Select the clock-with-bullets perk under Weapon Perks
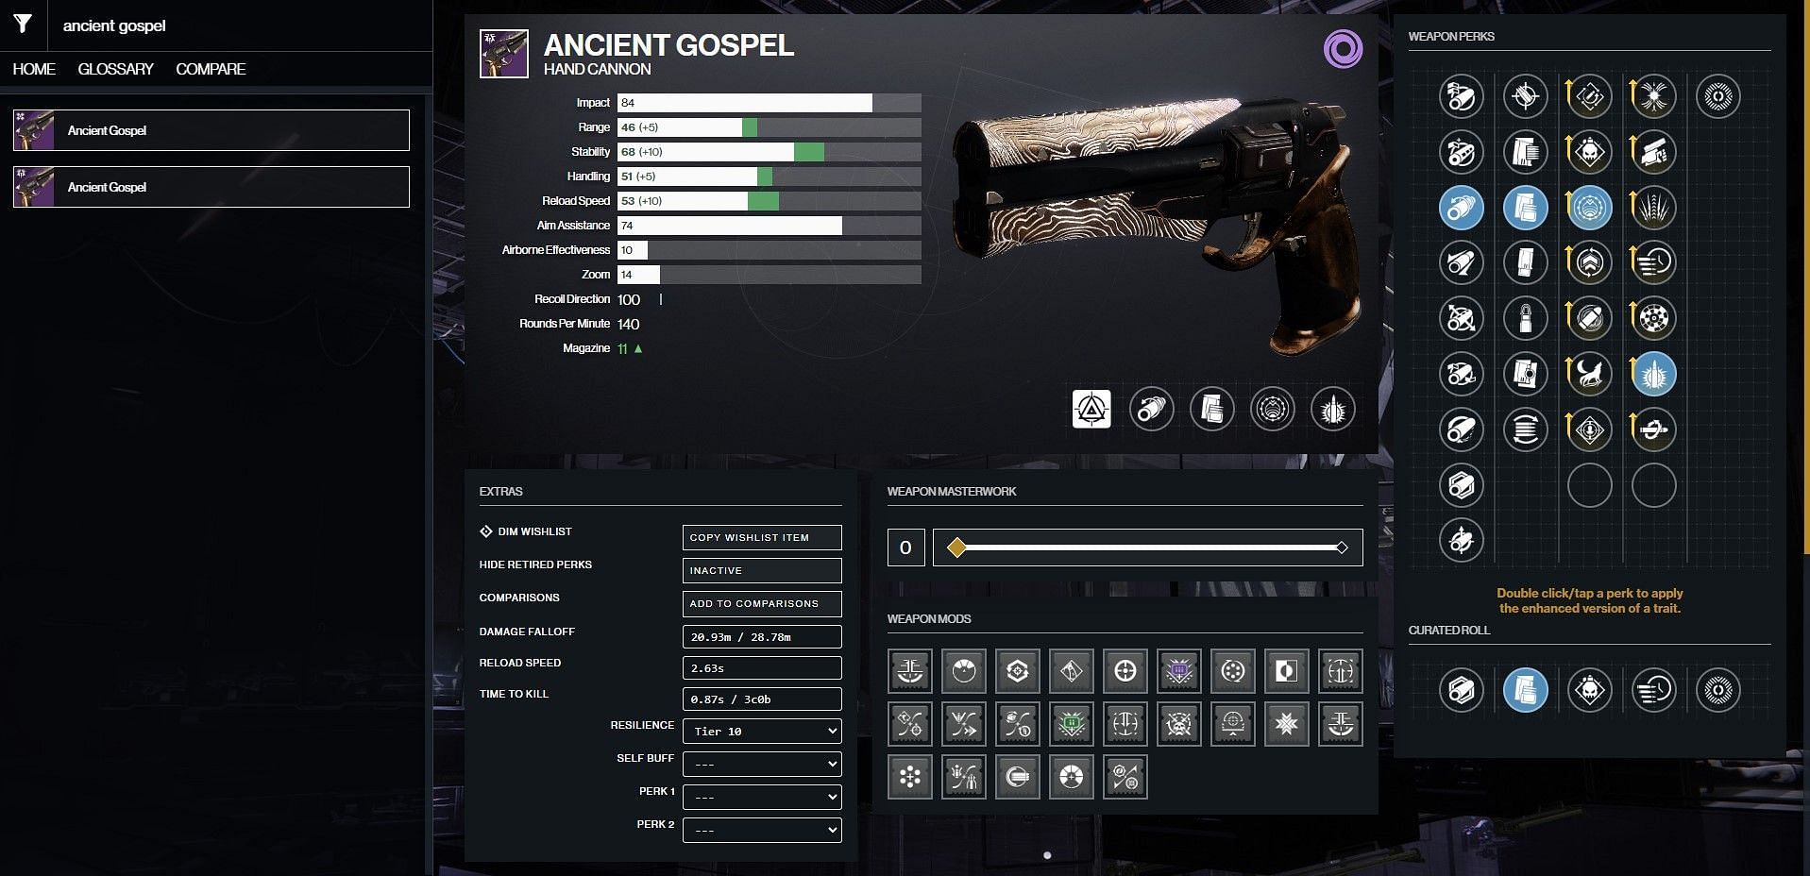The image size is (1810, 876). pos(1654,262)
